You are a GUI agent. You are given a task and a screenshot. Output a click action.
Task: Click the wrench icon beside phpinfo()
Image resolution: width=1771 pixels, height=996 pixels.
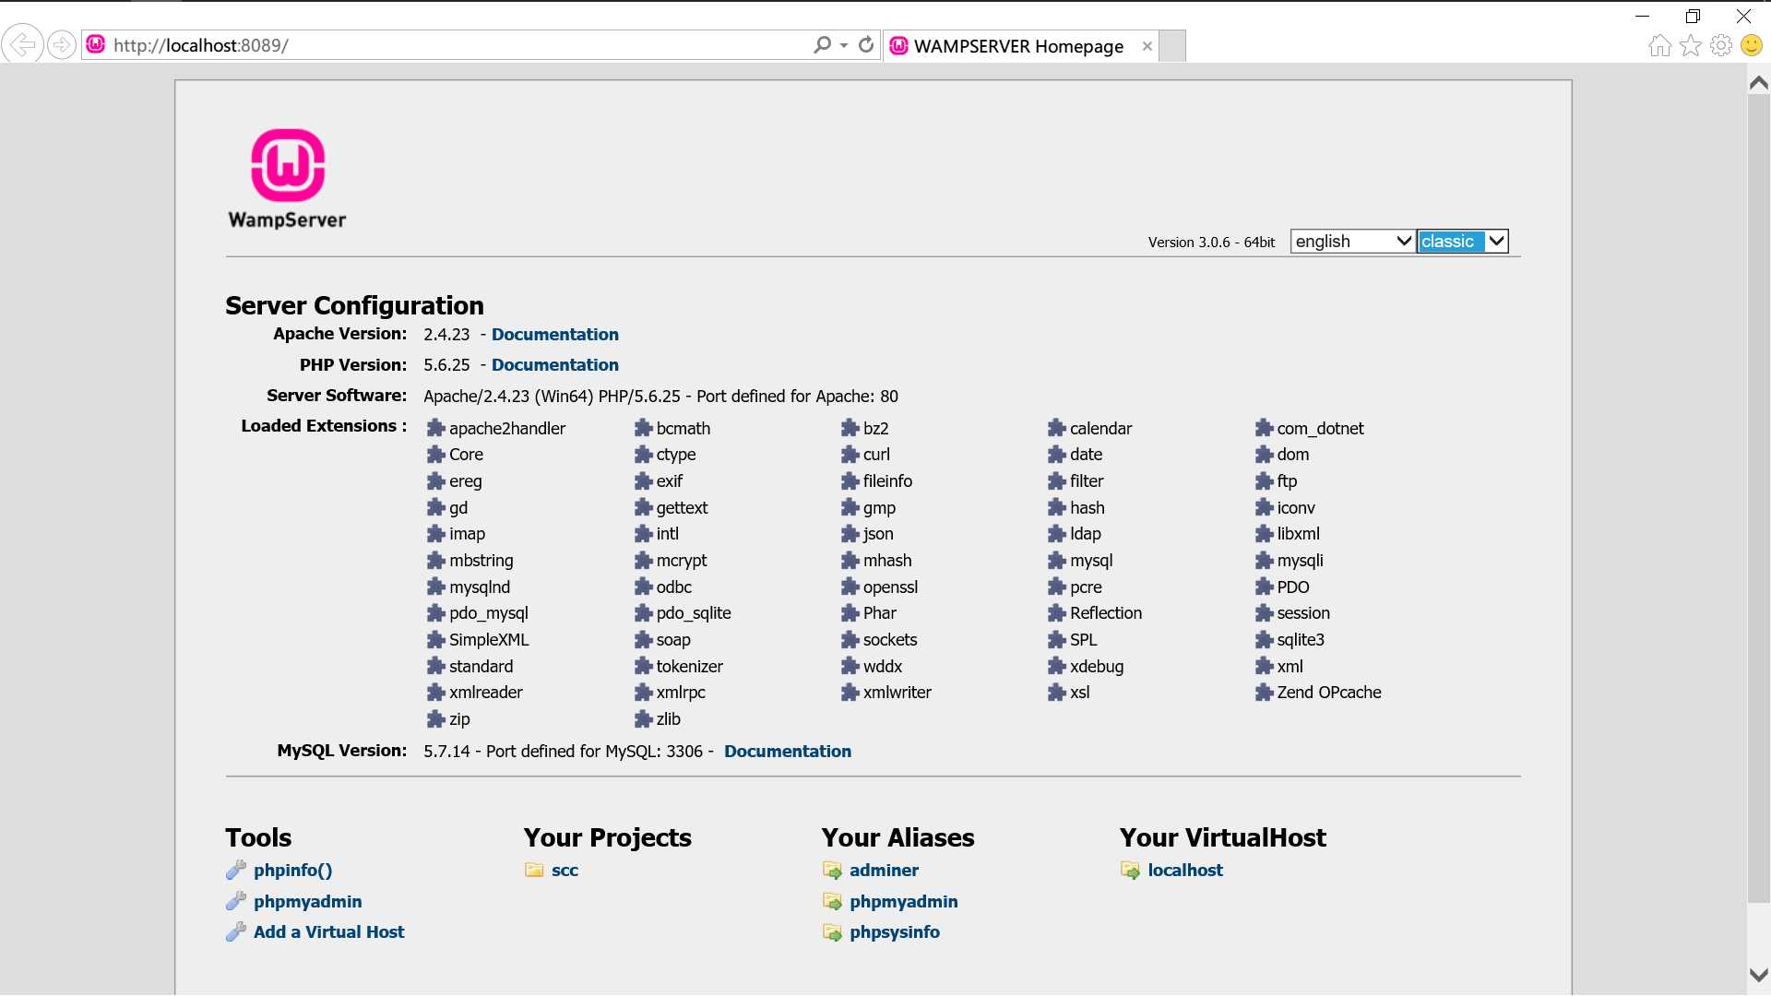coord(236,870)
